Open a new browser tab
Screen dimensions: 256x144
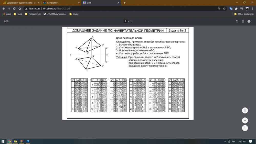(125, 3)
